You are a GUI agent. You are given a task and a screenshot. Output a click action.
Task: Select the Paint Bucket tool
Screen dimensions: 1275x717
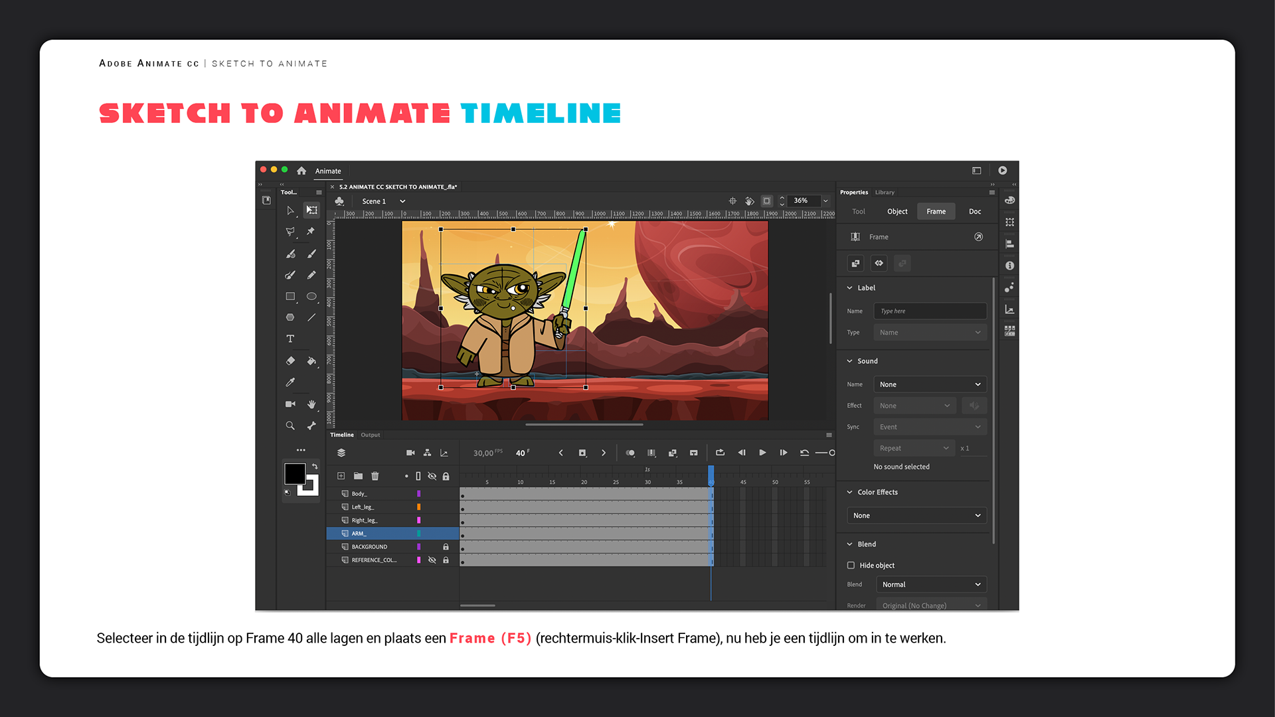click(311, 361)
